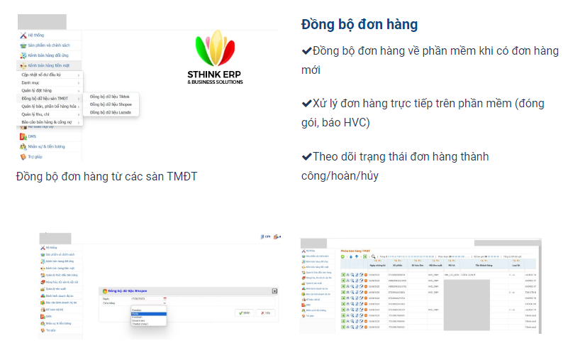This screenshot has height=353, width=563.
Task: Click the Kênh bán hàng tiền mặt icon
Action: tap(23, 65)
